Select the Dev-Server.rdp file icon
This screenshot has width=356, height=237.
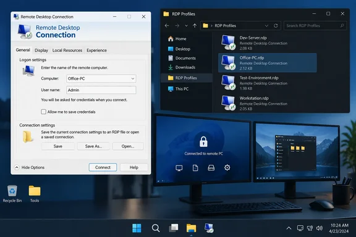[228, 43]
